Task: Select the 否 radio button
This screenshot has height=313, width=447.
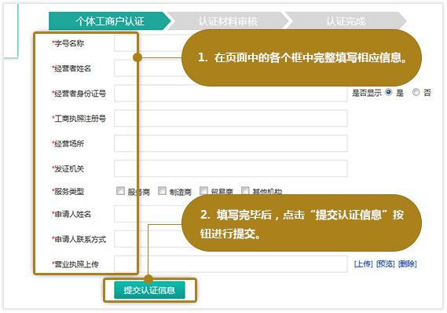Action: point(416,92)
